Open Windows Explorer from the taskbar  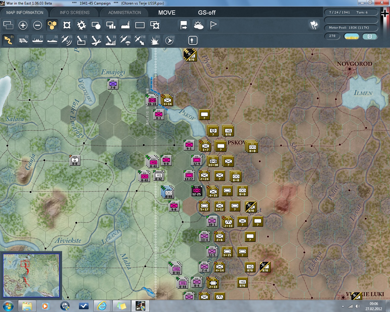point(27,306)
